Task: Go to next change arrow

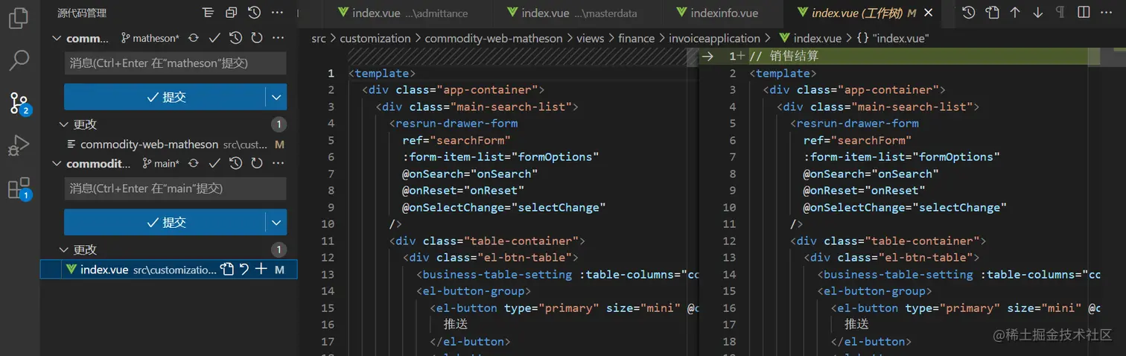Action: coord(1038,13)
